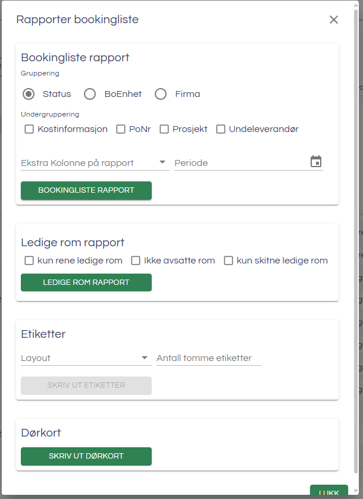Generate the Bookingliste rapport
This screenshot has height=499, width=363.
(x=86, y=190)
